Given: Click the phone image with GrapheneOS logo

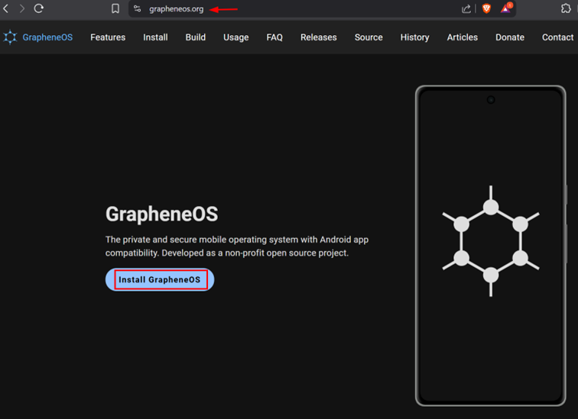Looking at the screenshot, I should 490,246.
